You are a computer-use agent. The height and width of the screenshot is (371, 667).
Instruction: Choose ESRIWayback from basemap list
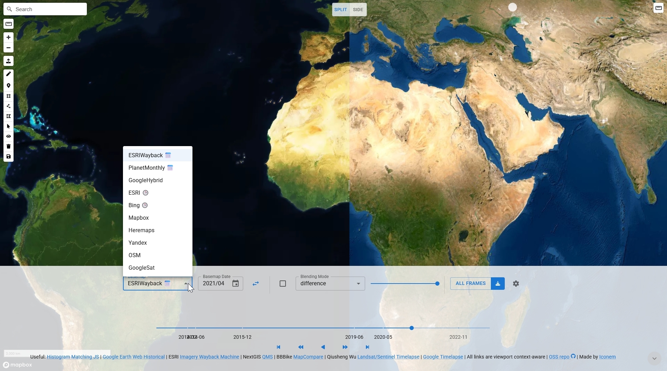(158, 155)
